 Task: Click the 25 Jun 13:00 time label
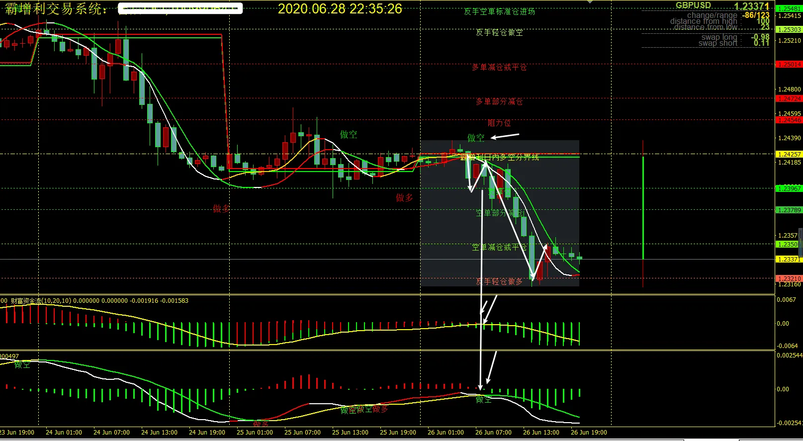pos(350,433)
